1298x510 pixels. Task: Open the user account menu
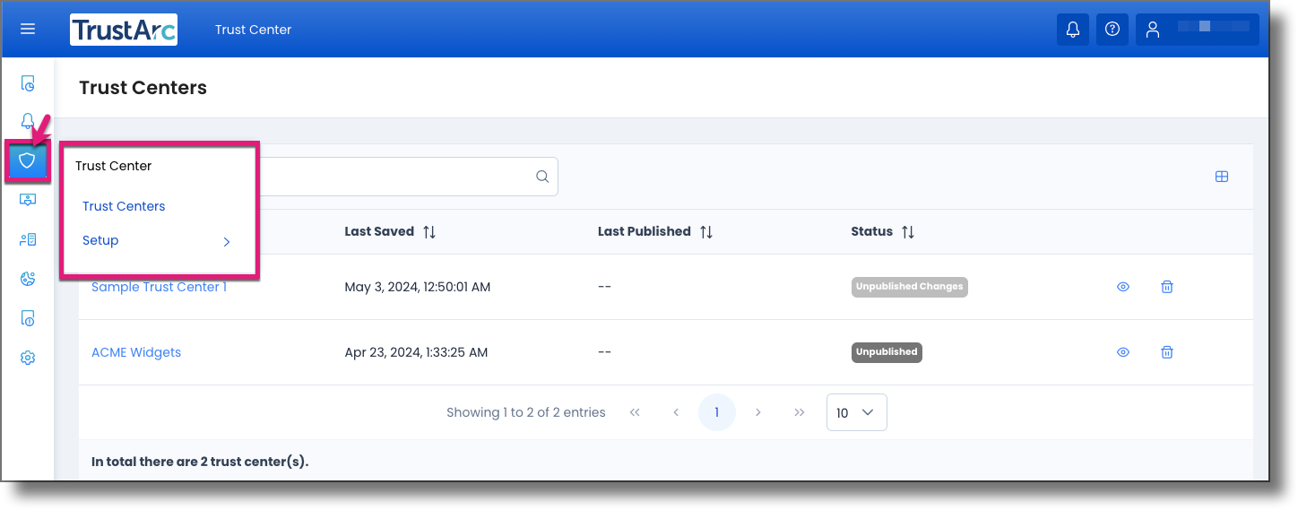1197,30
